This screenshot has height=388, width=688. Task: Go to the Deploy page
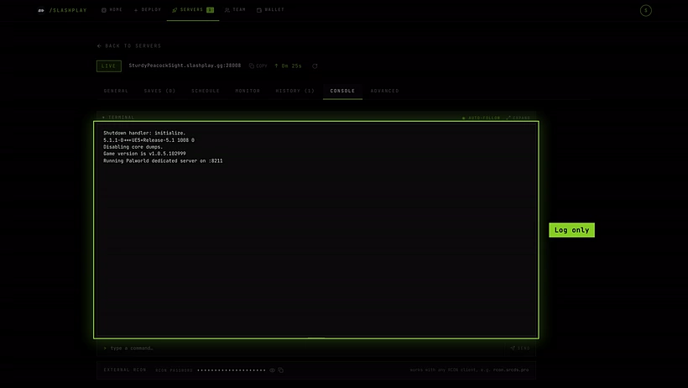tap(148, 10)
